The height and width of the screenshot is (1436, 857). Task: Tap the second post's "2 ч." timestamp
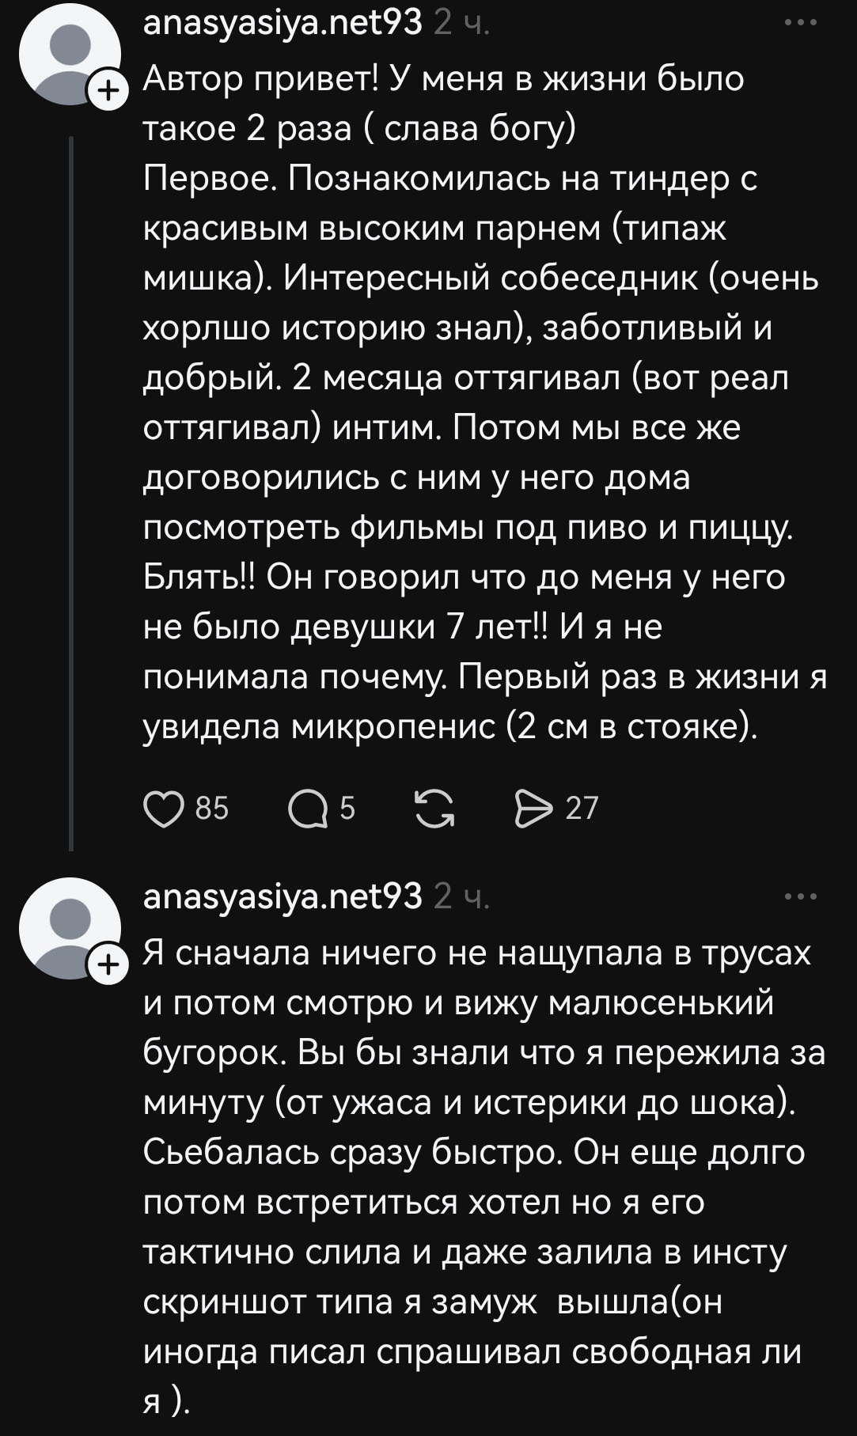[x=461, y=897]
